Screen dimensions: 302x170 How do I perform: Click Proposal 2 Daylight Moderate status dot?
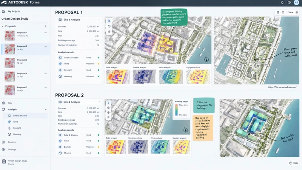coord(99,147)
